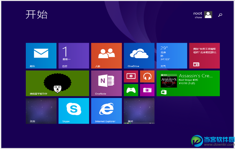Open the Store Assassin's Creed tile
The height and width of the screenshot is (149, 235).
(188, 83)
